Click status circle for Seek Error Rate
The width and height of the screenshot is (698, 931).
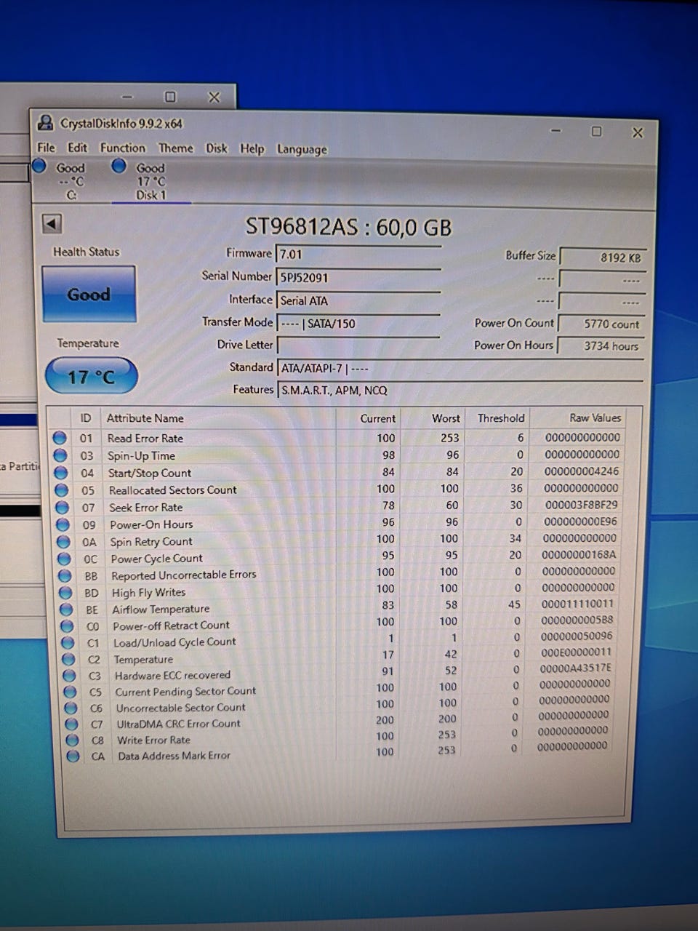(x=62, y=508)
